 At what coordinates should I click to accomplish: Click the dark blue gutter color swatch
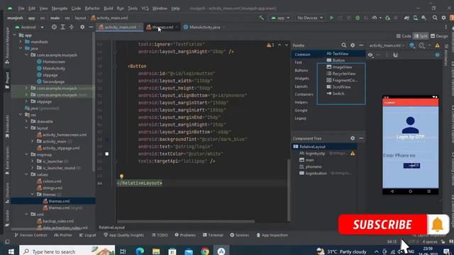click(107, 140)
